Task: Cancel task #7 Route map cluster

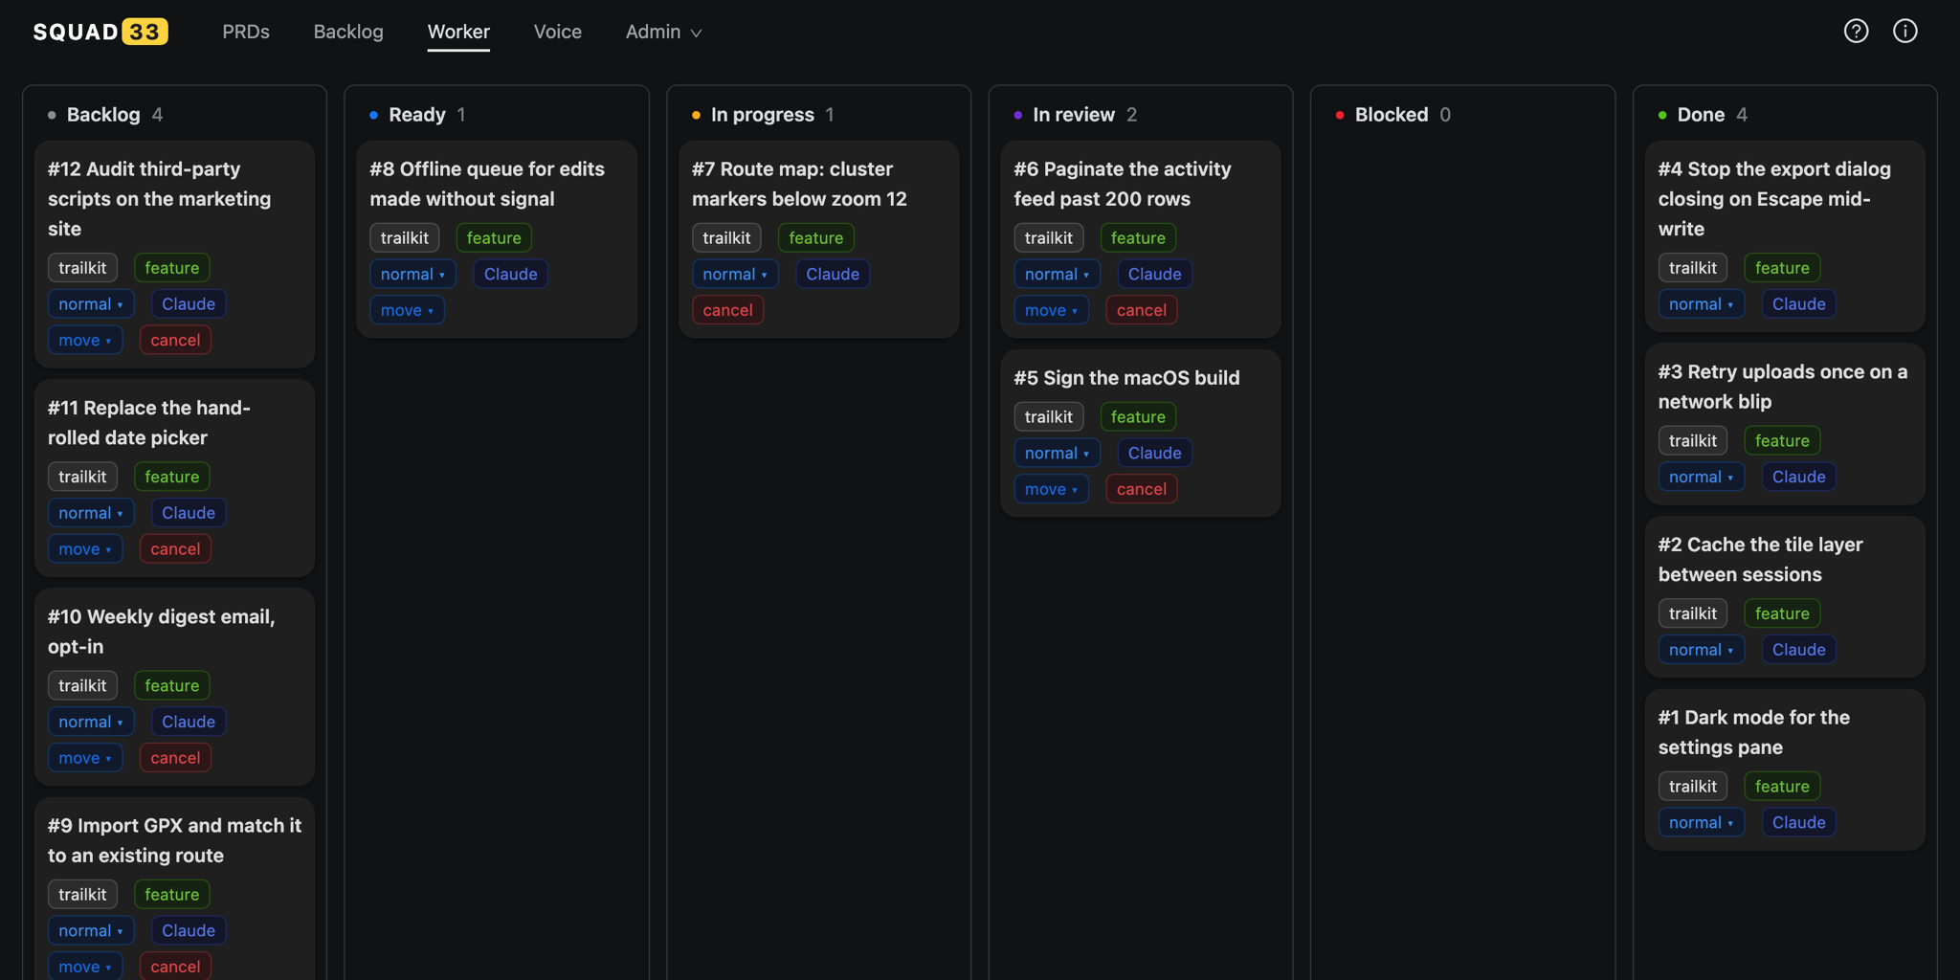Action: [x=727, y=310]
